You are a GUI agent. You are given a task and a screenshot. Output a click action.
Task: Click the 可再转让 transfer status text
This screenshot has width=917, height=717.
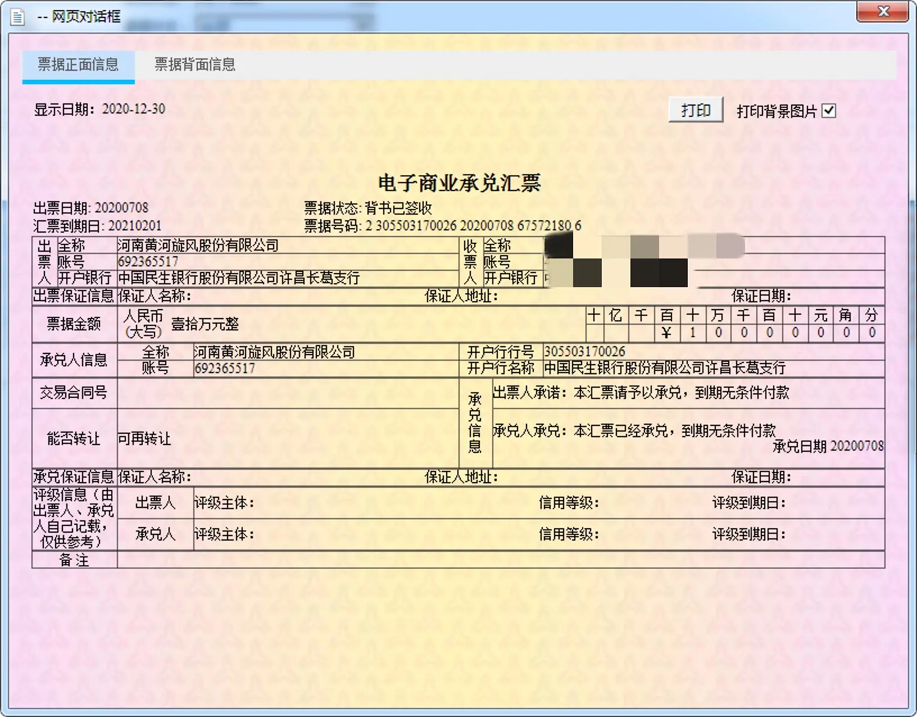coord(144,439)
